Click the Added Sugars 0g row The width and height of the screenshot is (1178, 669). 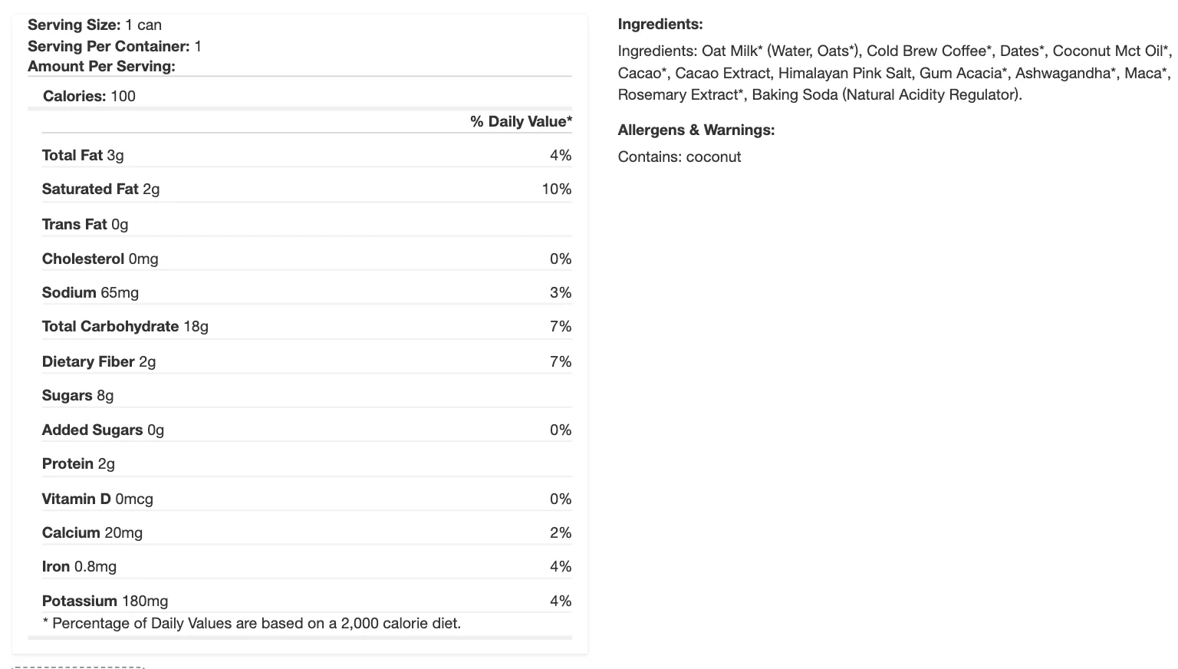(x=103, y=430)
